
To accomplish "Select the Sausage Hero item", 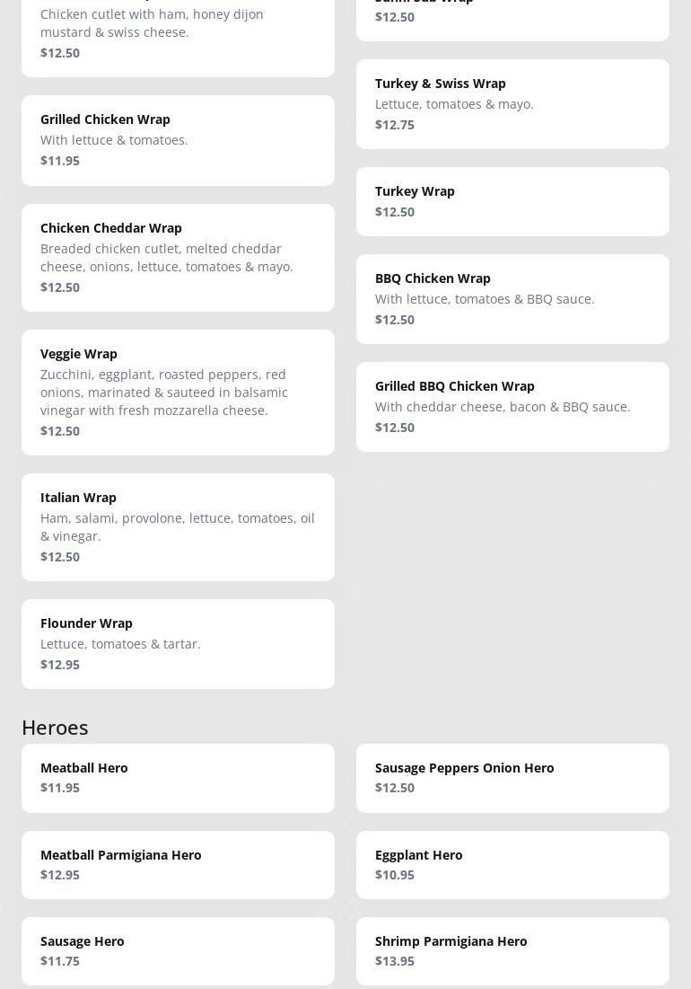I will [x=178, y=950].
